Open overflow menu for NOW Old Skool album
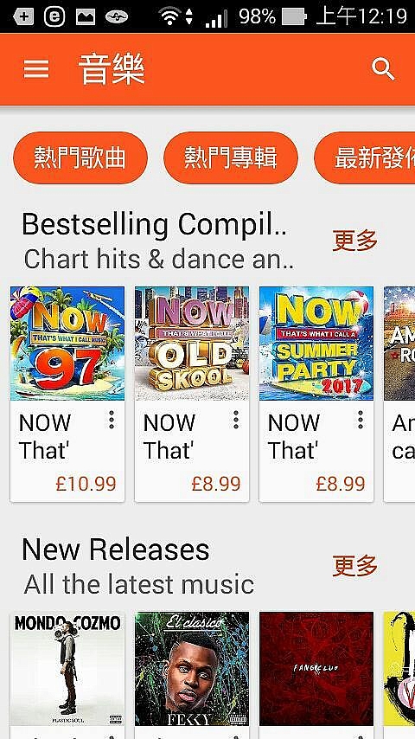Image resolution: width=415 pixels, height=739 pixels. pyautogui.click(x=236, y=420)
